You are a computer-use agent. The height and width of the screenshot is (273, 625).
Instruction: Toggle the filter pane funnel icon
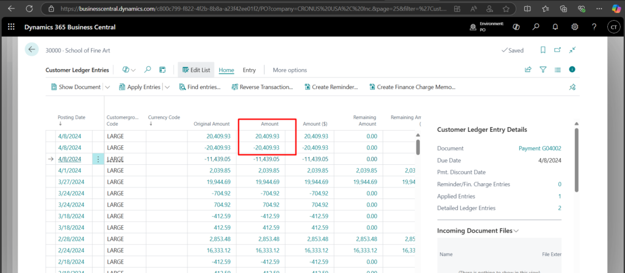[x=543, y=70]
